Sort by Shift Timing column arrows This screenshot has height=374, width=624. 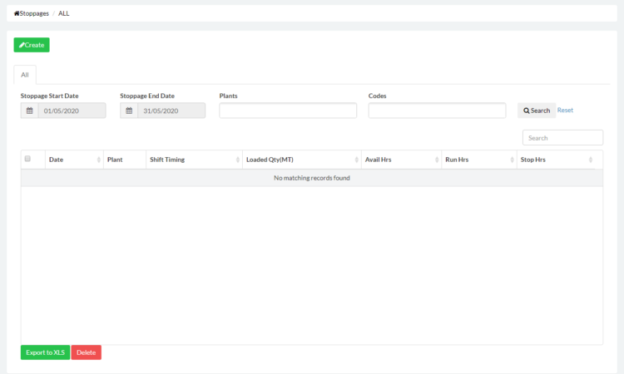(x=238, y=160)
